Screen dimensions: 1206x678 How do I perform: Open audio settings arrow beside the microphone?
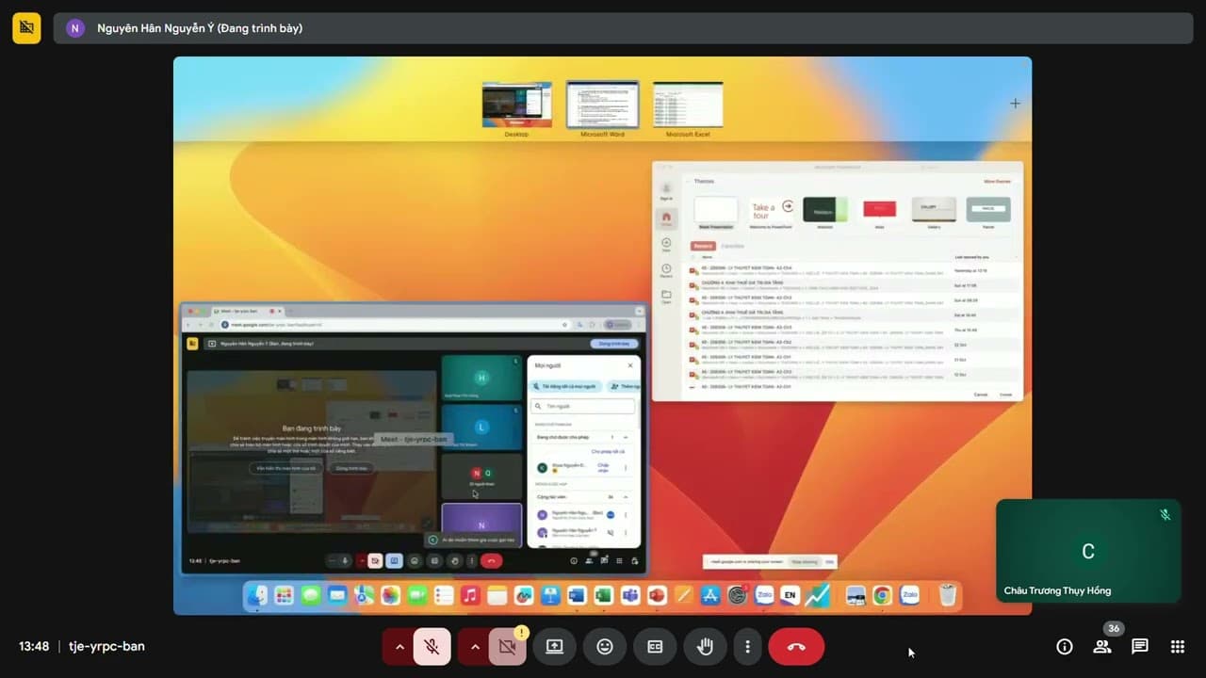click(x=399, y=647)
